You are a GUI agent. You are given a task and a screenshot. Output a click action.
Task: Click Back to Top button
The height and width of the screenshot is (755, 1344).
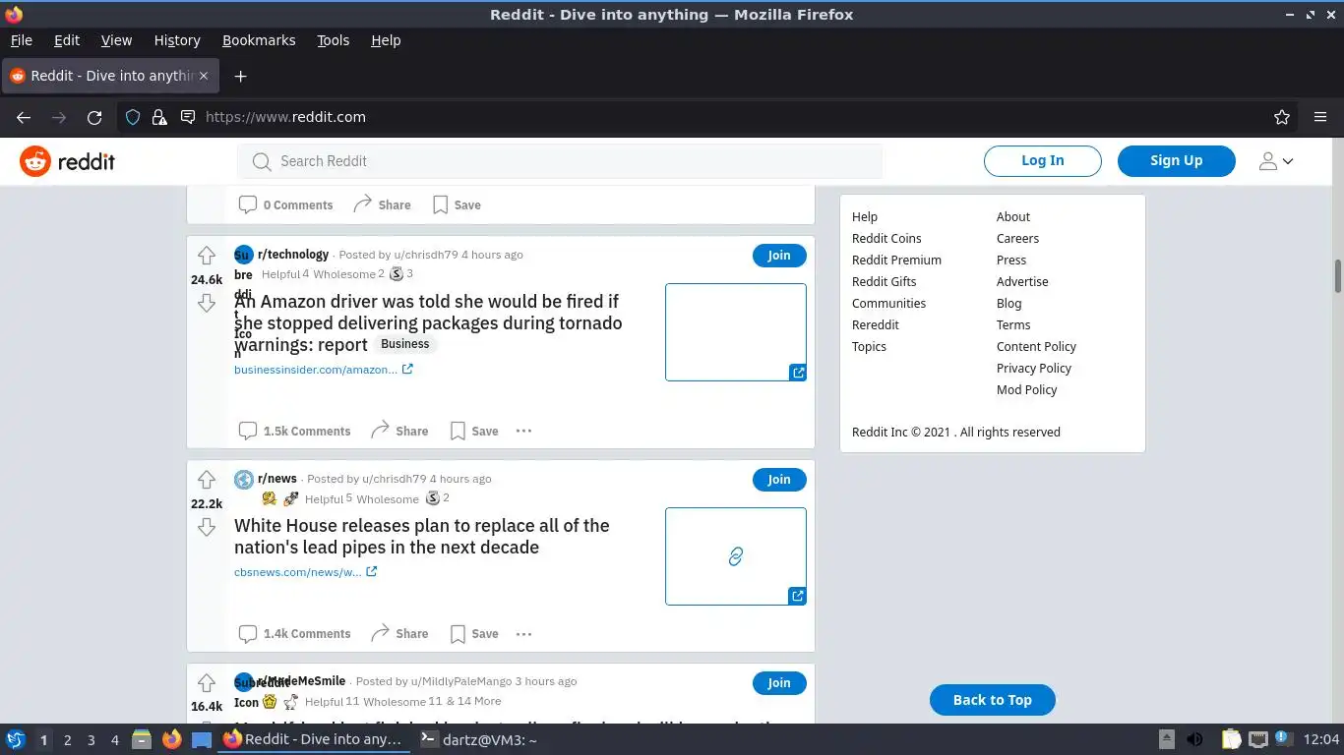click(992, 700)
